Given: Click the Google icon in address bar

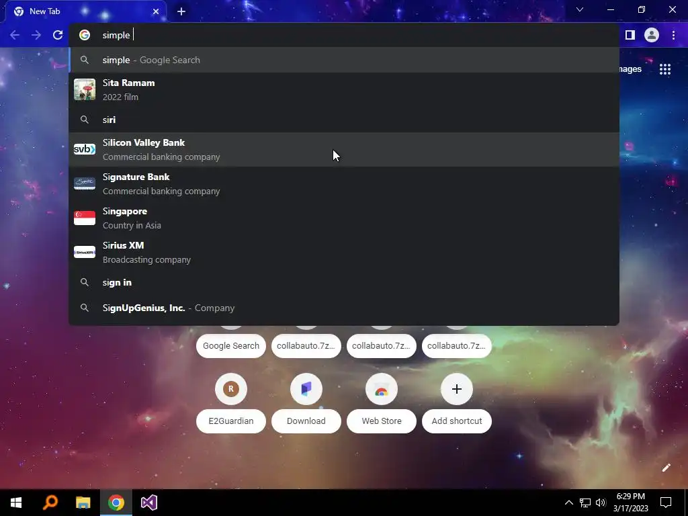Looking at the screenshot, I should 85,35.
